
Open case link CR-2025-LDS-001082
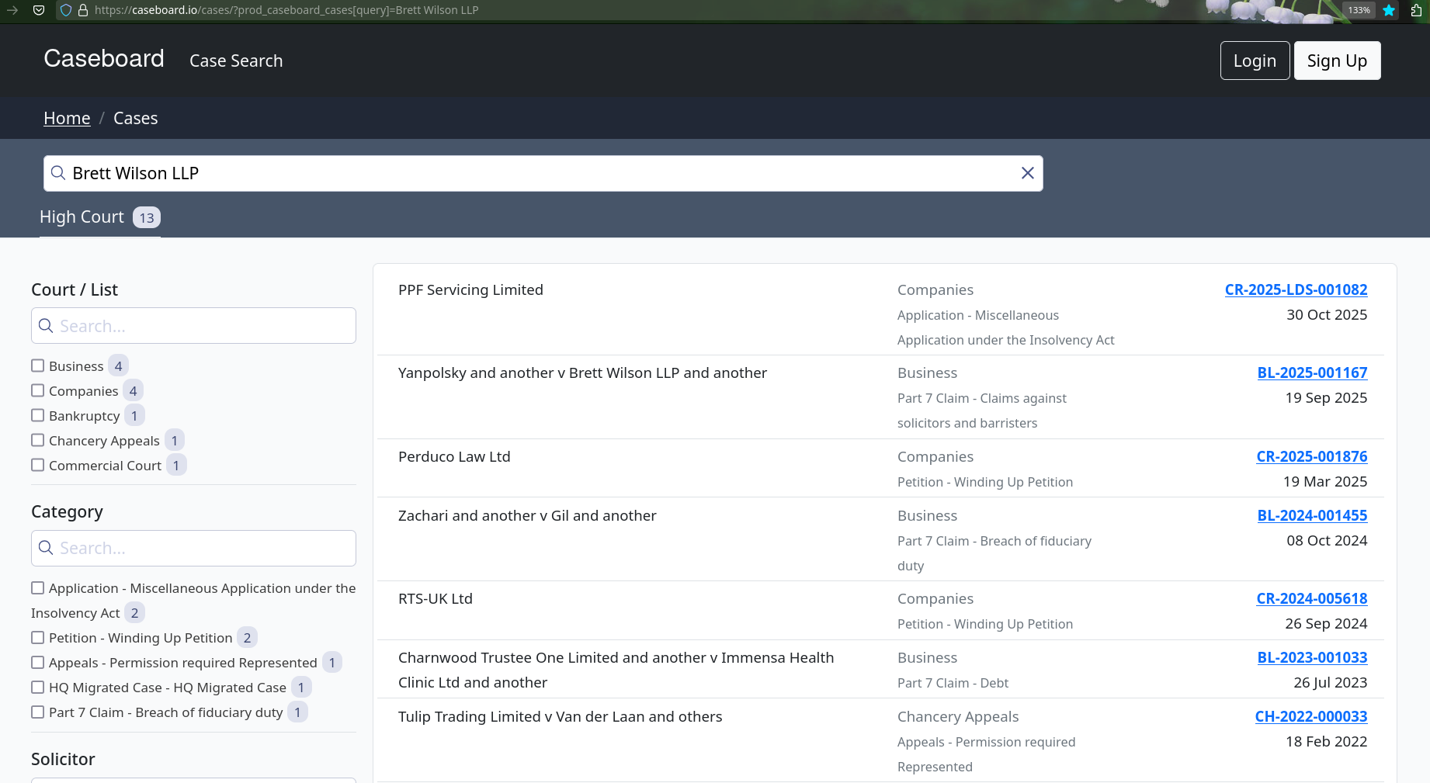[1296, 289]
